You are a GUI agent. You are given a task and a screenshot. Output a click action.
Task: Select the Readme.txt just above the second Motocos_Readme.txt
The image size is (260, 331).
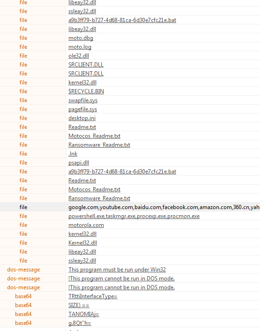click(82, 181)
